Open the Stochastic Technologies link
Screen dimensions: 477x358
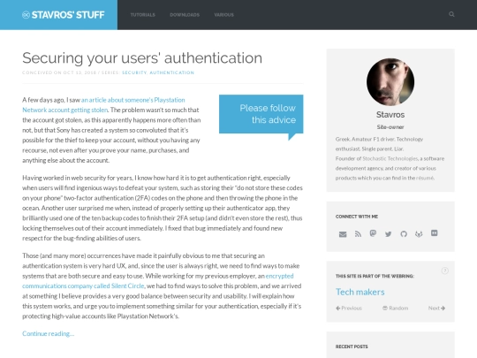click(390, 158)
